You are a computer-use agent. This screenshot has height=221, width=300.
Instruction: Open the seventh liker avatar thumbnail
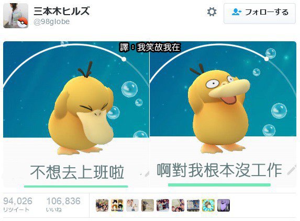[193, 205]
